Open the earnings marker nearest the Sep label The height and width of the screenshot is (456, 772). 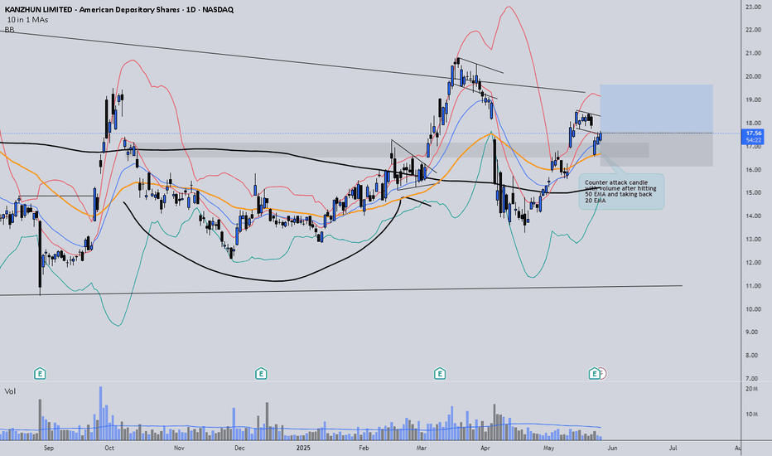click(x=40, y=374)
